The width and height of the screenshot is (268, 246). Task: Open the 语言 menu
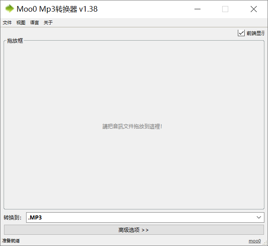35,23
